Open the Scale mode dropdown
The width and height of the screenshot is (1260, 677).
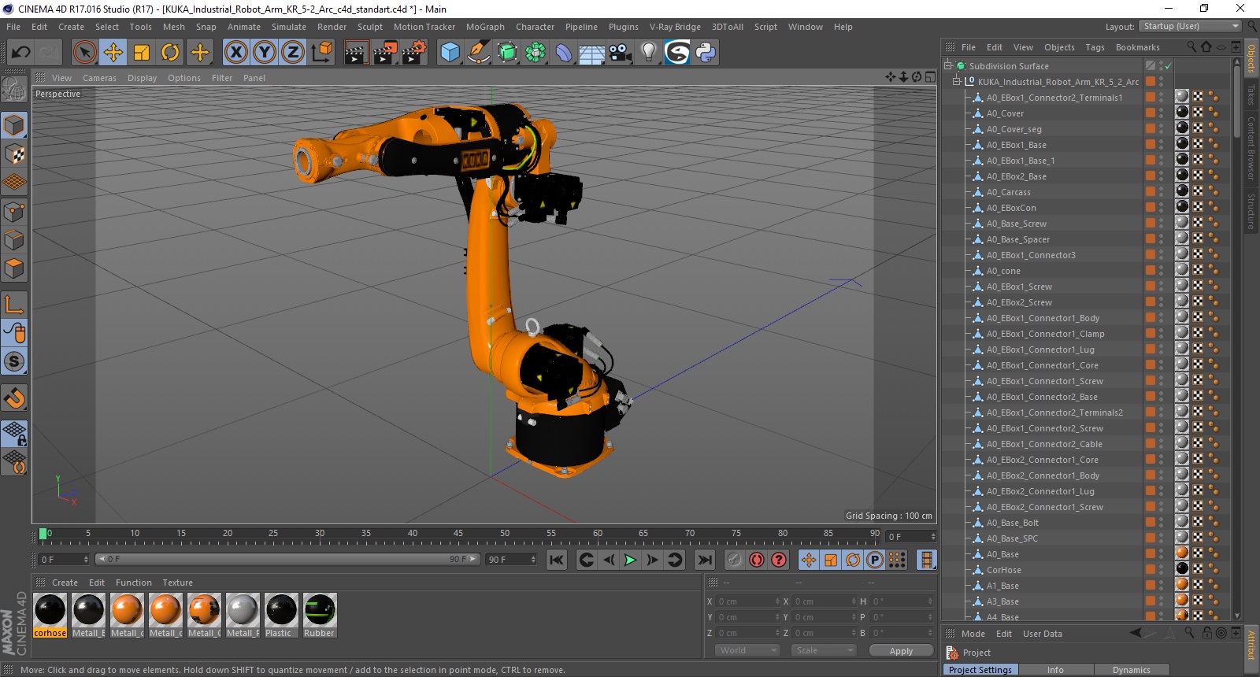(x=824, y=650)
